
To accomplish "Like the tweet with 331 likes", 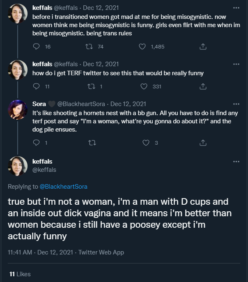I will tap(144, 87).
